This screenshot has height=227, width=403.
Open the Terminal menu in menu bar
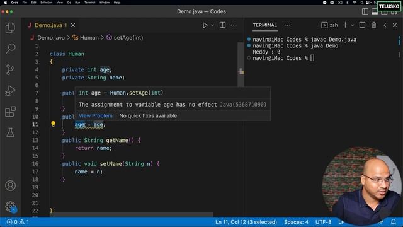pyautogui.click(x=89, y=3)
